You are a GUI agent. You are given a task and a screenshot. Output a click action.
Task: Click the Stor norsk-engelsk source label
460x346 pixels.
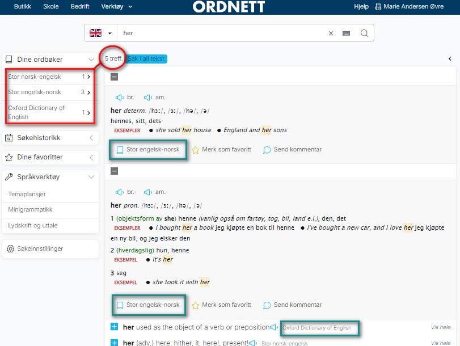(285, 343)
